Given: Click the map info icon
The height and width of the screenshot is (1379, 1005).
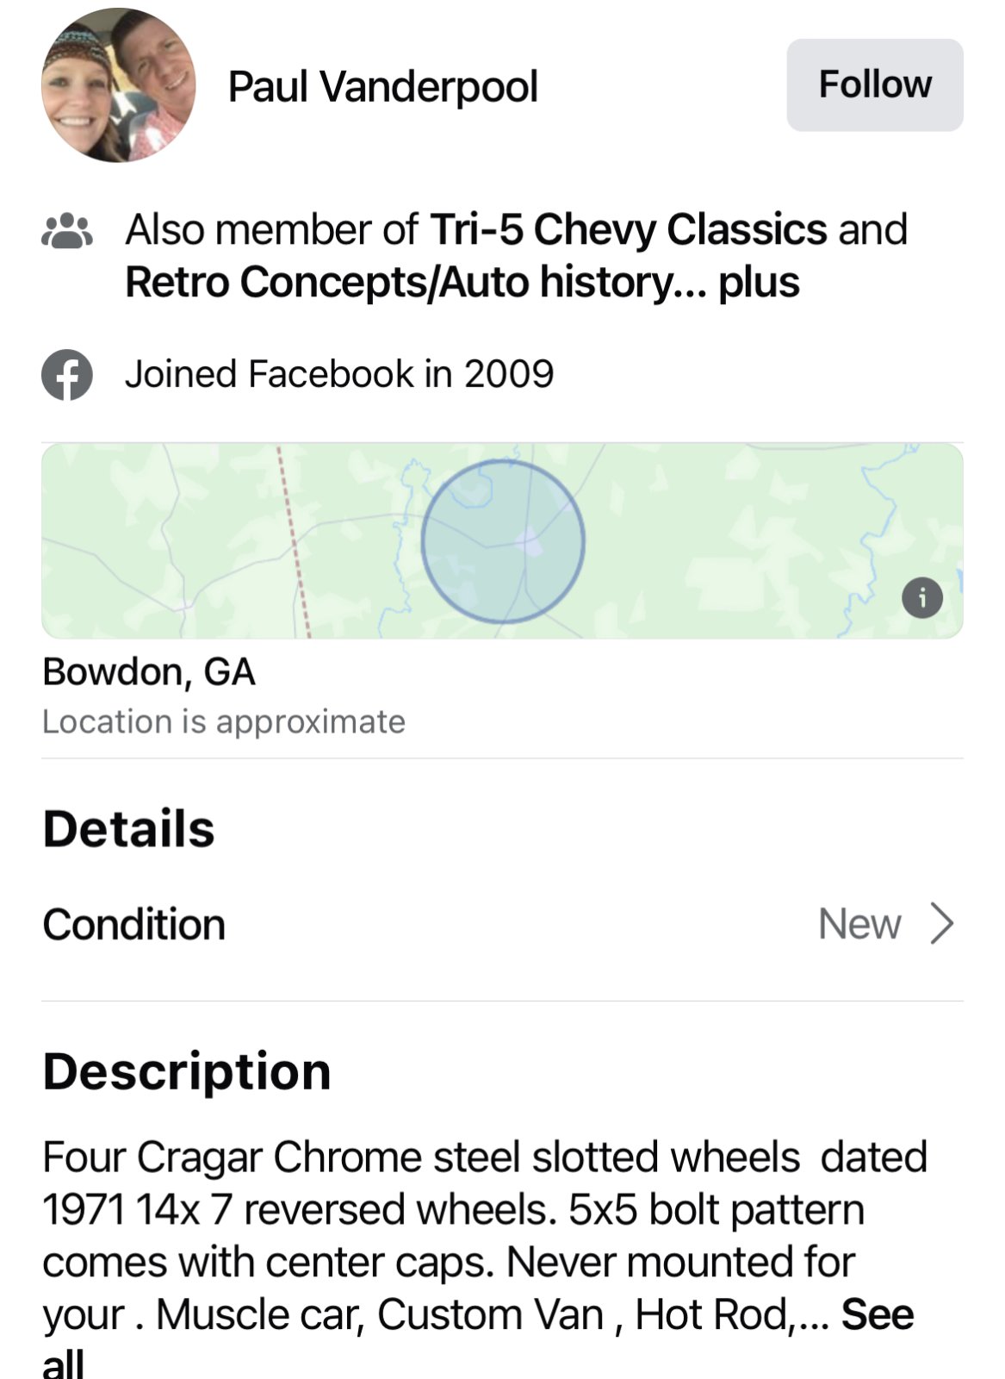Looking at the screenshot, I should pyautogui.click(x=921, y=597).
